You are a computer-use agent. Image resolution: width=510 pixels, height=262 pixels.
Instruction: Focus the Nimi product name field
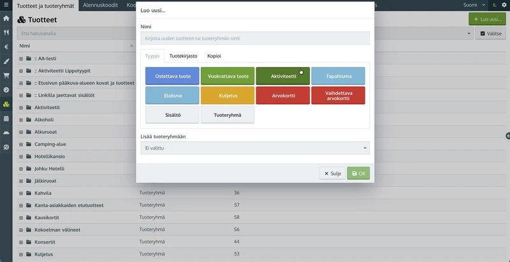(255, 38)
